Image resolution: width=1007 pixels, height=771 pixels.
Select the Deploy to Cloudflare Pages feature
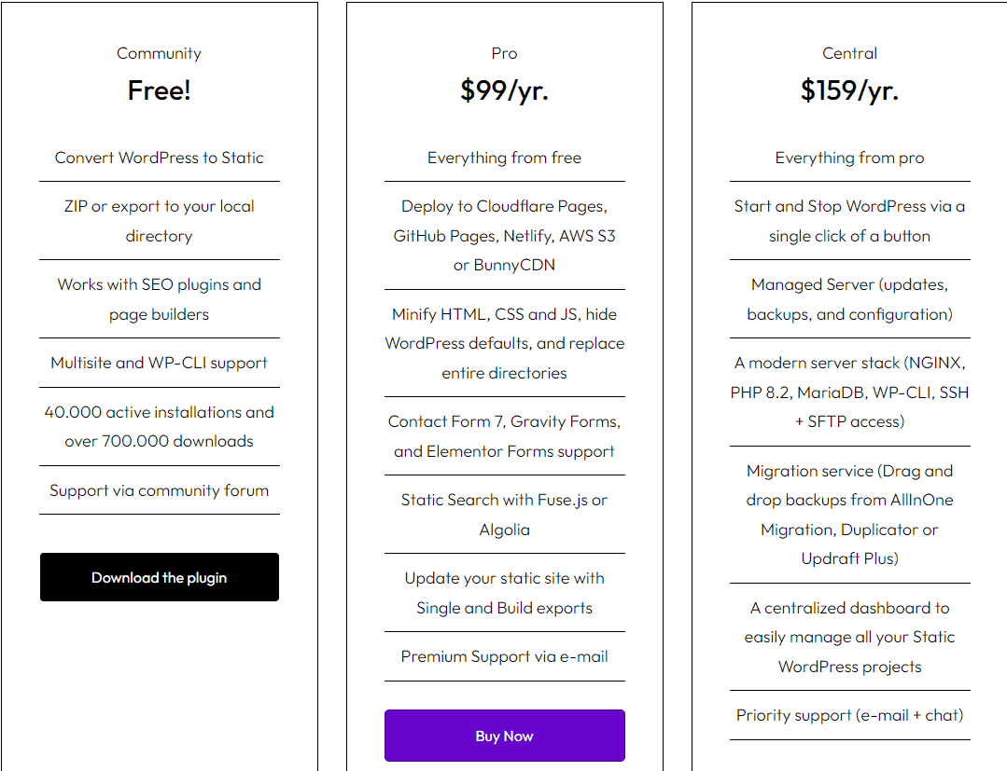coord(504,236)
